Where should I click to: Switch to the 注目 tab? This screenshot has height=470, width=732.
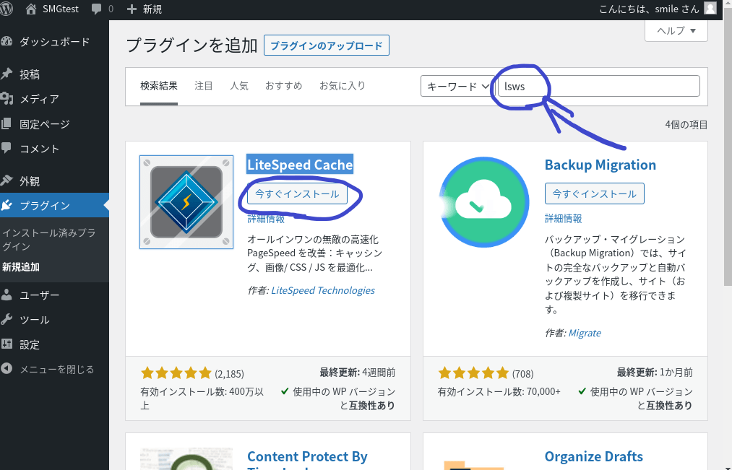pyautogui.click(x=204, y=86)
